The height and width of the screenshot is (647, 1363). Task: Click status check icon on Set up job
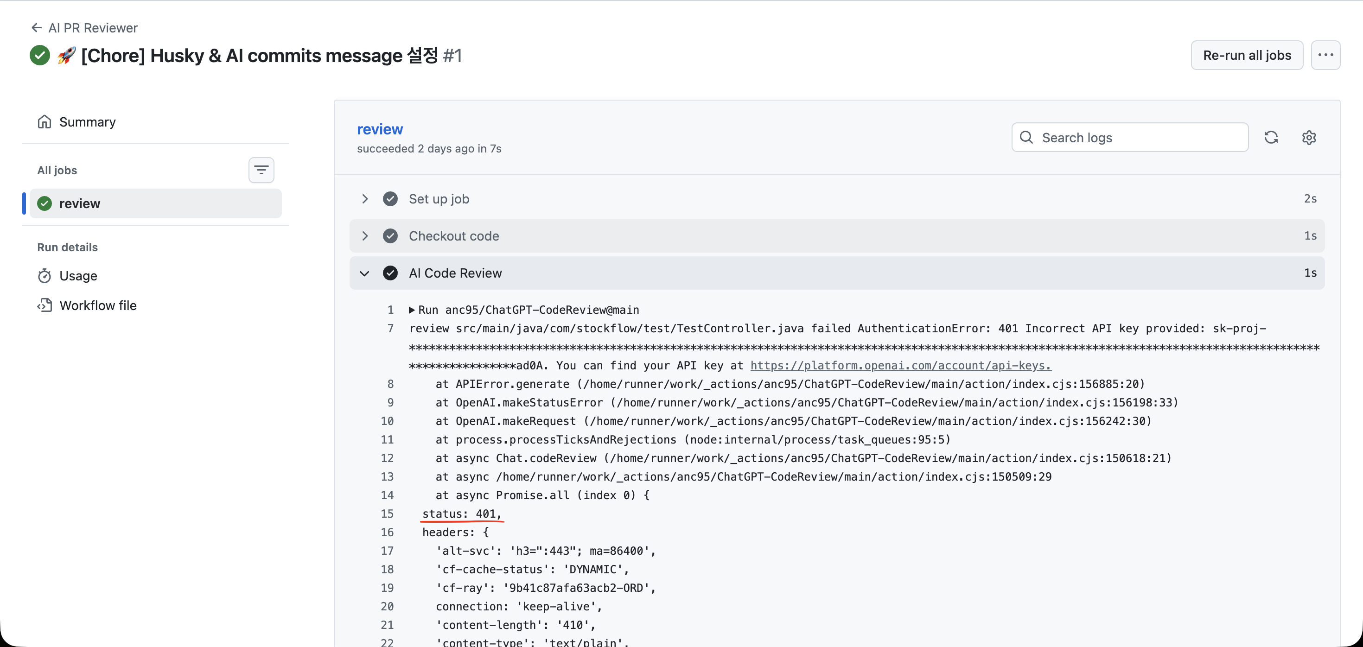coord(390,198)
